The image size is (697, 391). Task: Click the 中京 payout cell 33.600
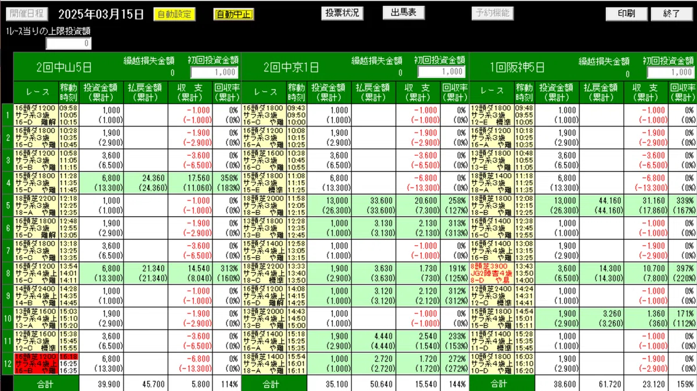[374, 205]
